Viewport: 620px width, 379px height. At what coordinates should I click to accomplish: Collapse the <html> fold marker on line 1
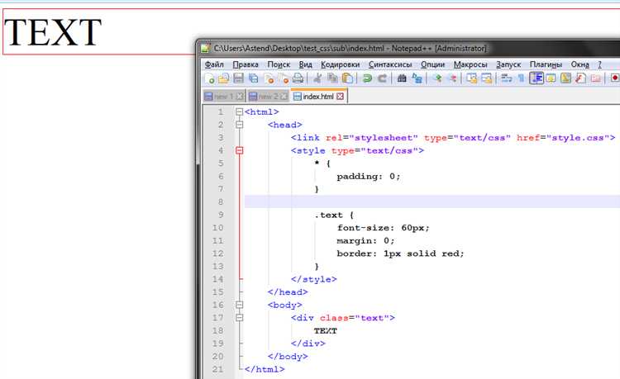click(240, 111)
